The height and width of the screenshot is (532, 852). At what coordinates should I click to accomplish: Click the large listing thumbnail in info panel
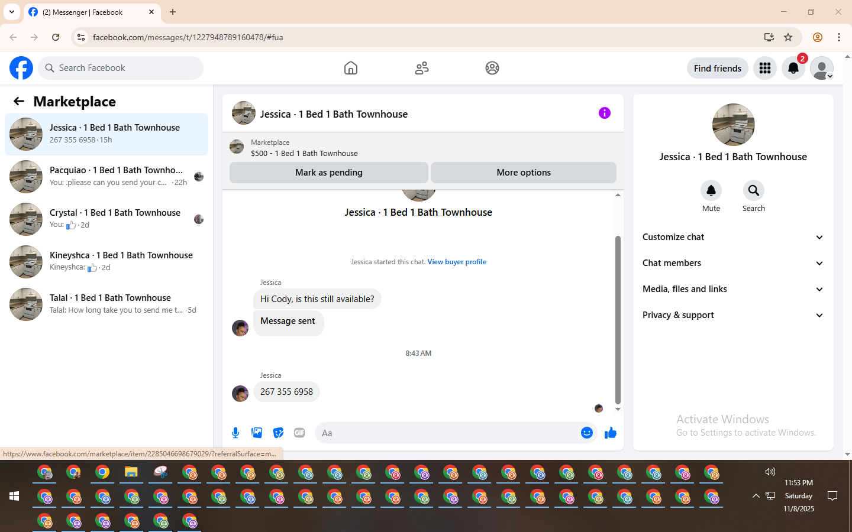(x=734, y=125)
